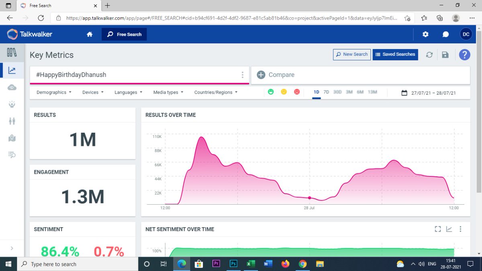
Task: Open the results search list sidebar icon
Action: point(12,155)
